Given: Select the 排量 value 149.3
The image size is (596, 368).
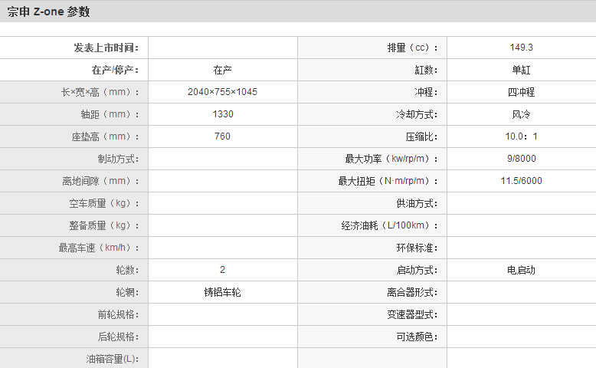Looking at the screenshot, I should pos(521,48).
